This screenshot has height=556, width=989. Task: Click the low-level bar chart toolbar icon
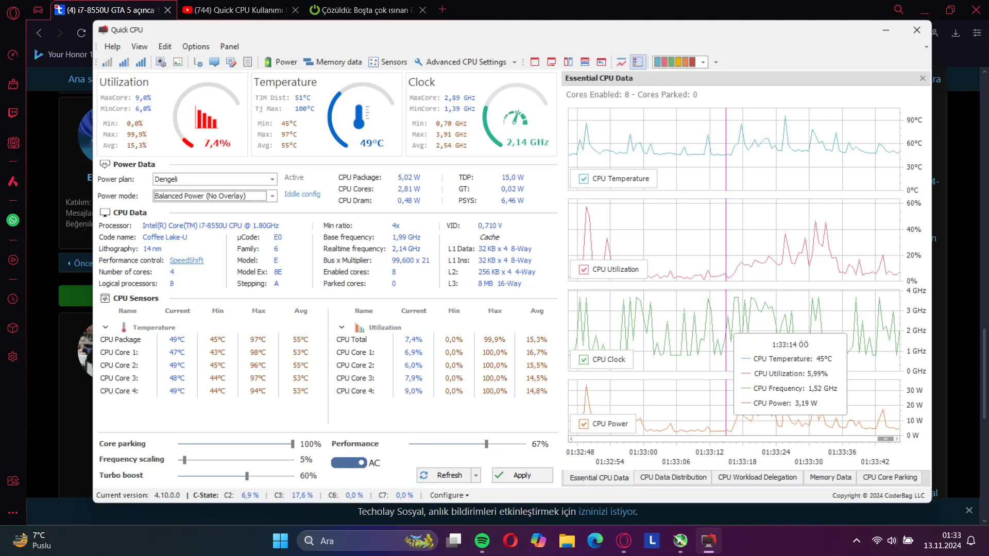107,62
